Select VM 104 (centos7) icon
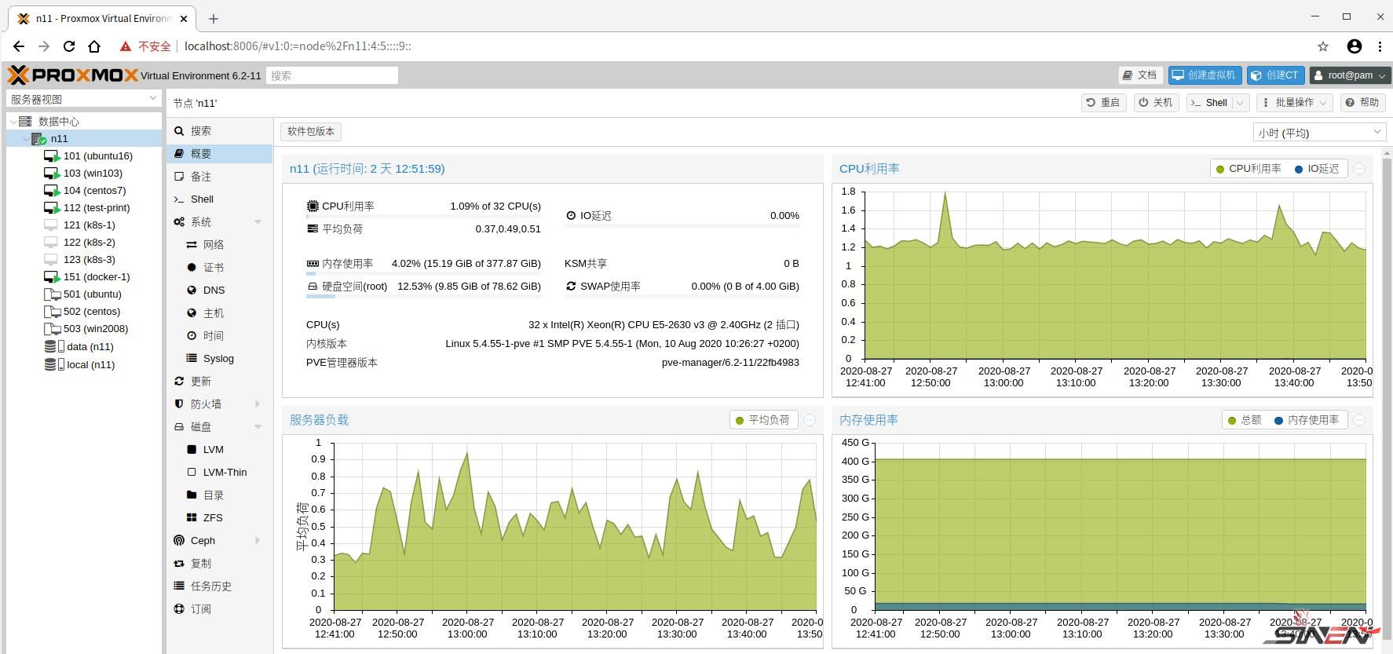Image resolution: width=1393 pixels, height=654 pixels. pos(52,191)
